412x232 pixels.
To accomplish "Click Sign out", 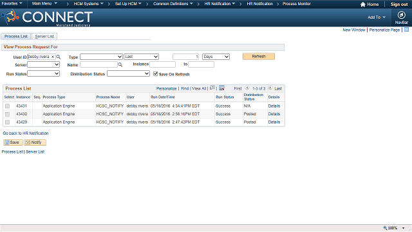I will pos(399,5).
